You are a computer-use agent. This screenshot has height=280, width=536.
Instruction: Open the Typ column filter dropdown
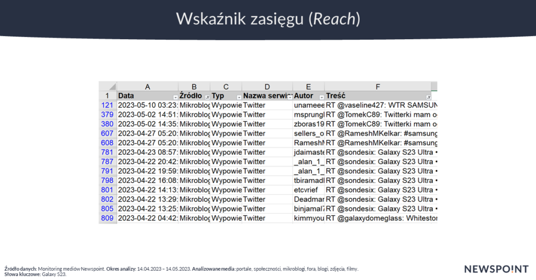[x=239, y=97]
